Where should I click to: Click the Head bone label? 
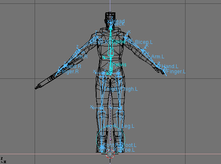(119, 21)
